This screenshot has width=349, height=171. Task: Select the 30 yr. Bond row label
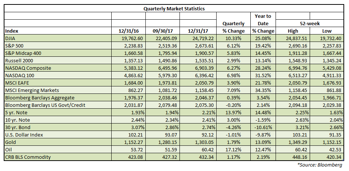pos(19,128)
